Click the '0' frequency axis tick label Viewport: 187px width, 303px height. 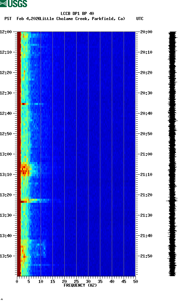(x=17, y=282)
